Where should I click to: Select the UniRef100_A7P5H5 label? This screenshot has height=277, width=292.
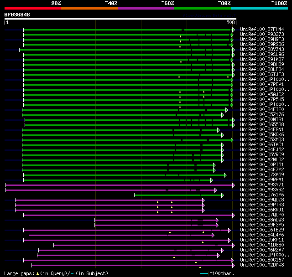(x=262, y=100)
